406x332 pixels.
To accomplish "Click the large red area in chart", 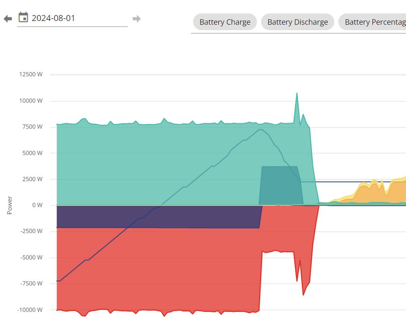I will click(x=159, y=269).
